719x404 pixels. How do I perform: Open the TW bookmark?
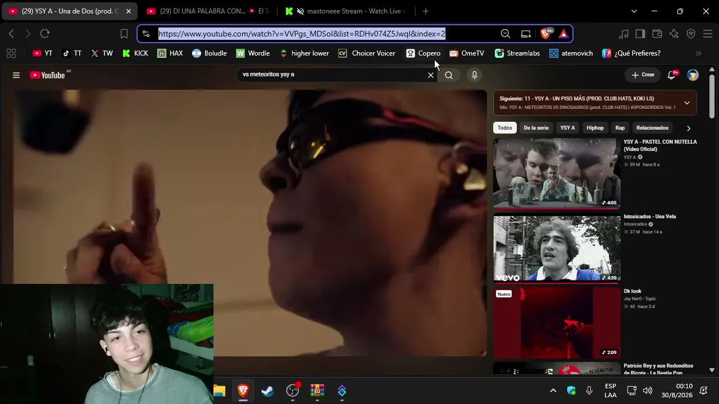pyautogui.click(x=102, y=53)
